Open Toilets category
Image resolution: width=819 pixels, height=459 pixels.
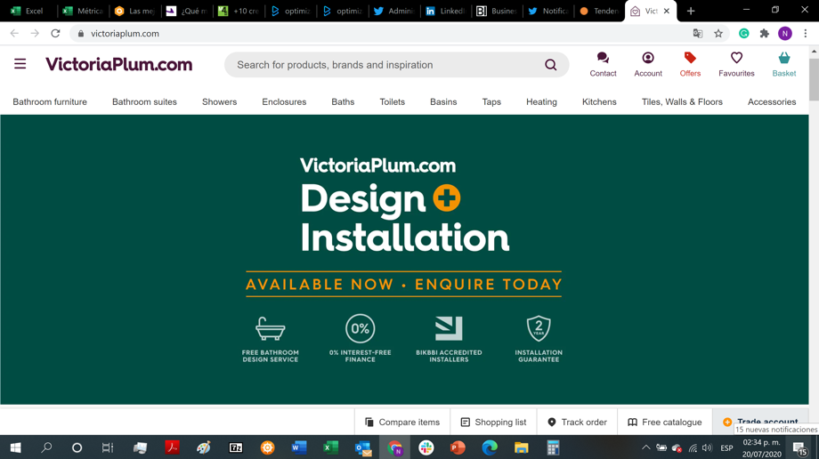point(393,101)
